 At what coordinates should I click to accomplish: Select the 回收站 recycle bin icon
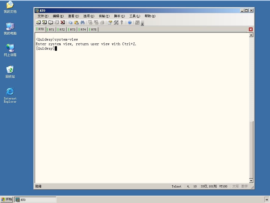(x=10, y=72)
